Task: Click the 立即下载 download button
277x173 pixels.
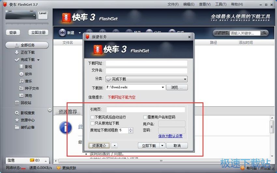Action: pyautogui.click(x=149, y=146)
